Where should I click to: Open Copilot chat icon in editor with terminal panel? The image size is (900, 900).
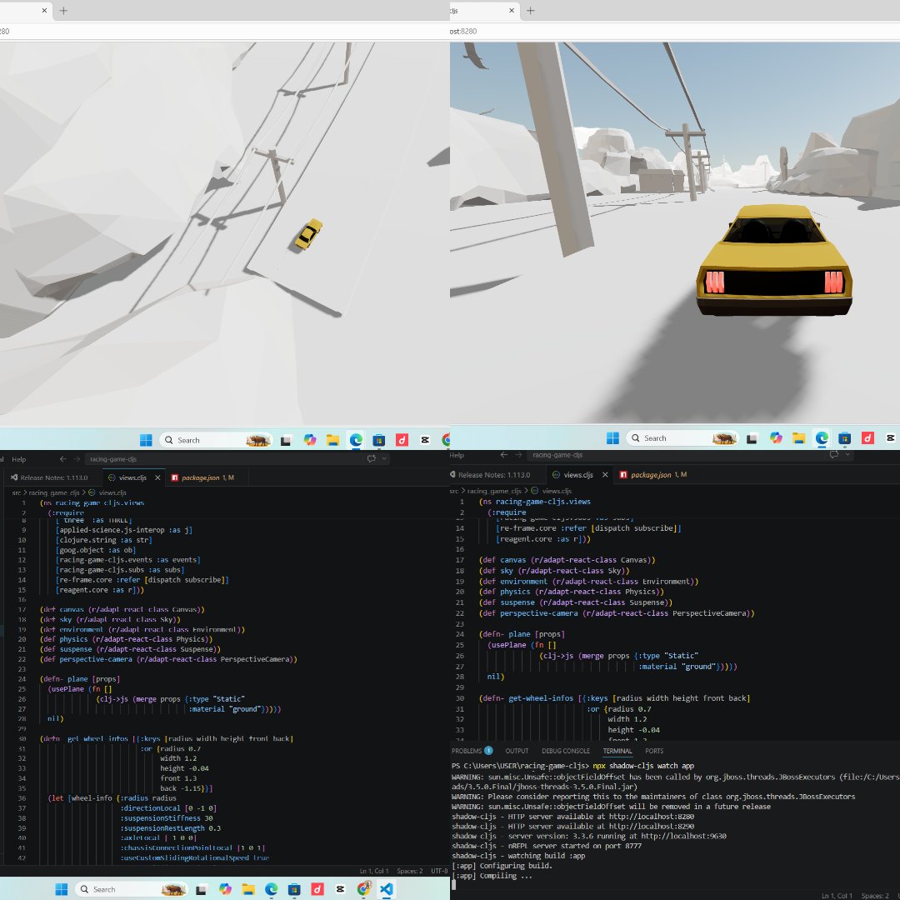pyautogui.click(x=833, y=455)
